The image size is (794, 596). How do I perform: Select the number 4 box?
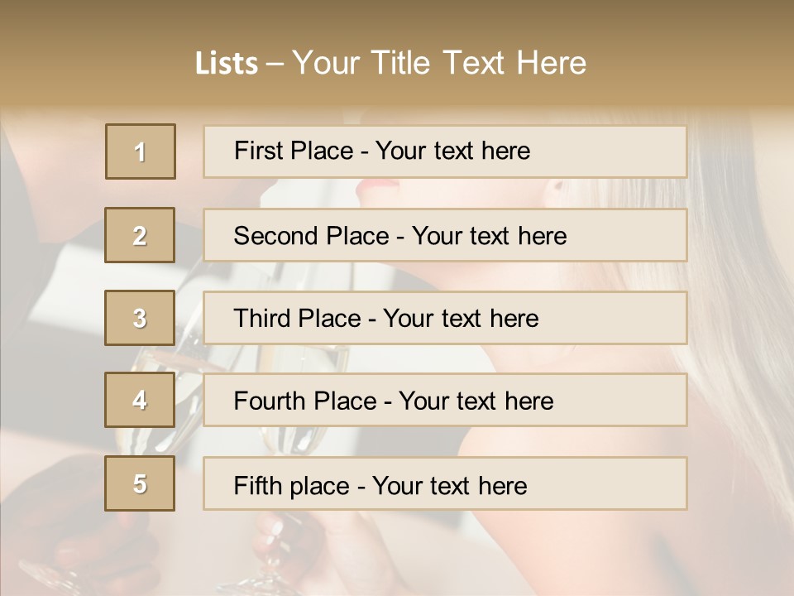coord(140,401)
